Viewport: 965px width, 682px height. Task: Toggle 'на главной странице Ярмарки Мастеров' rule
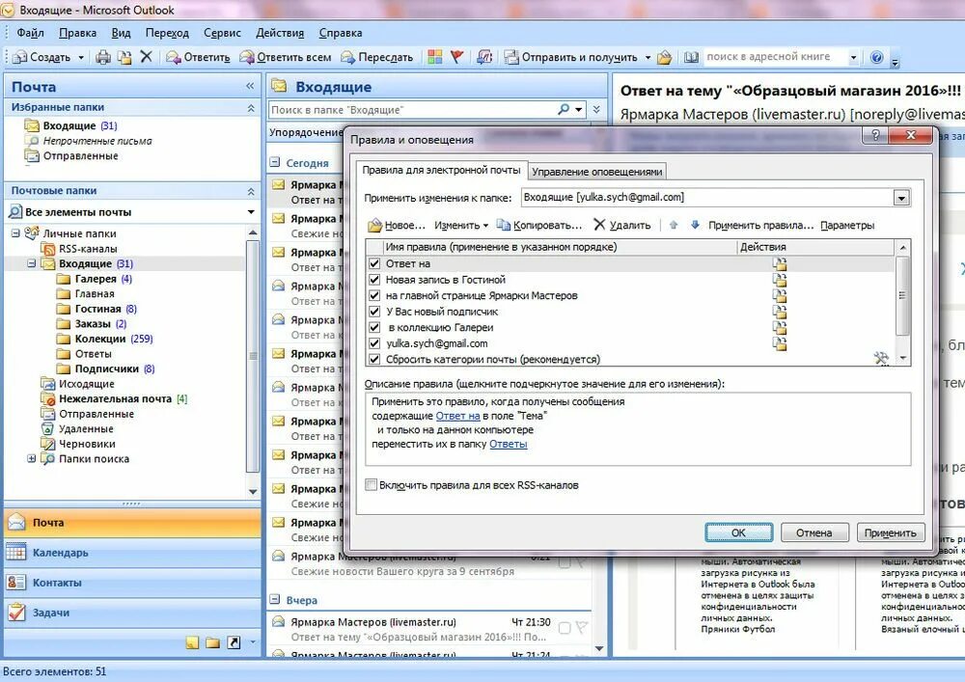374,295
